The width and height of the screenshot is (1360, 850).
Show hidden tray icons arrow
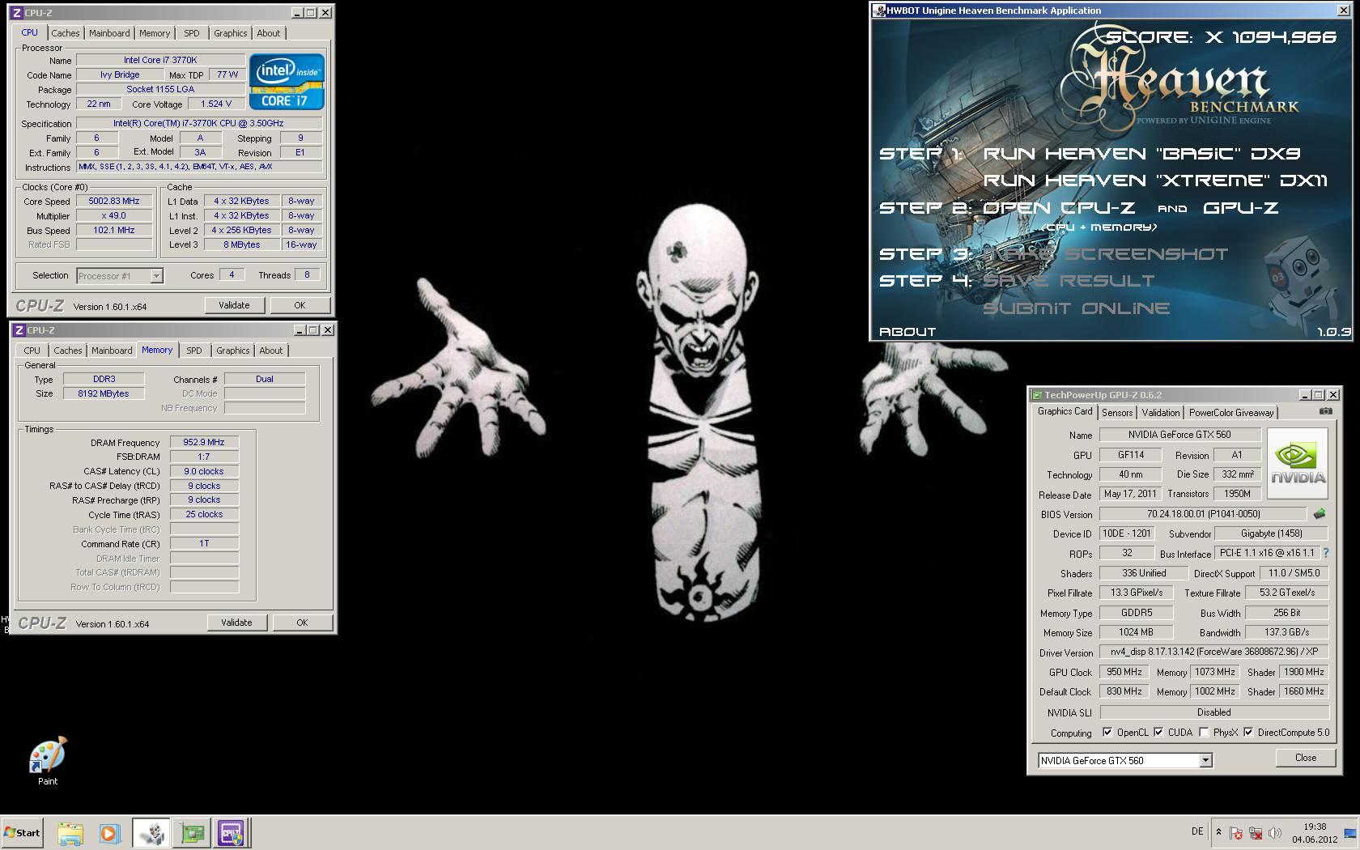(x=1218, y=832)
